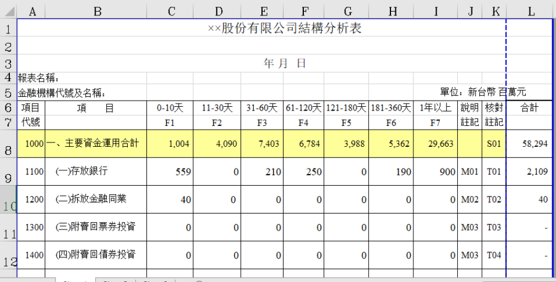This screenshot has width=556, height=282.
Task: Select column L header
Action: coord(530,11)
